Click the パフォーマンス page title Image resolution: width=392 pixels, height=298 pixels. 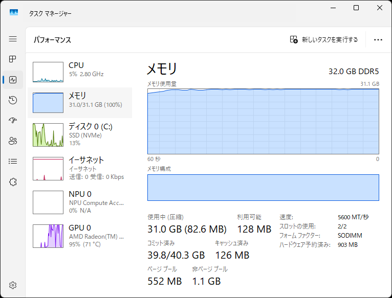(53, 40)
